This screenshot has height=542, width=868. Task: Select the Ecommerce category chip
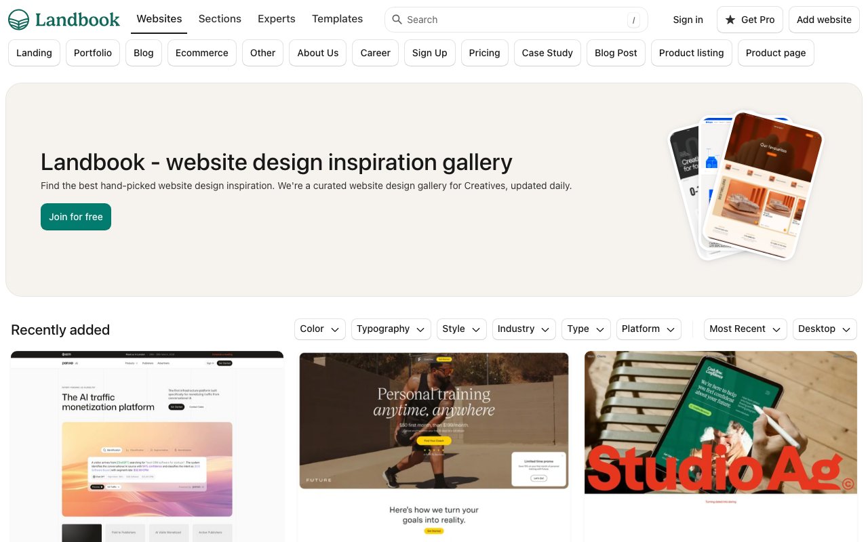(x=202, y=53)
